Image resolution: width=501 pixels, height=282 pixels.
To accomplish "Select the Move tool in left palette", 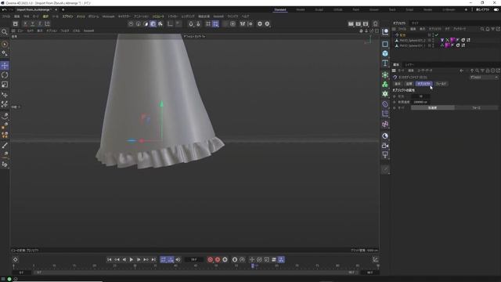I will click(5, 66).
